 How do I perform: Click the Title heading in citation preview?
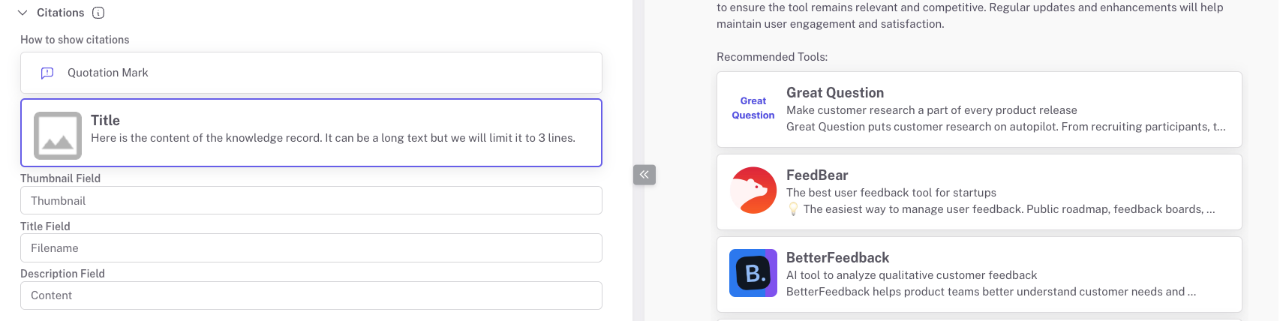coord(105,121)
